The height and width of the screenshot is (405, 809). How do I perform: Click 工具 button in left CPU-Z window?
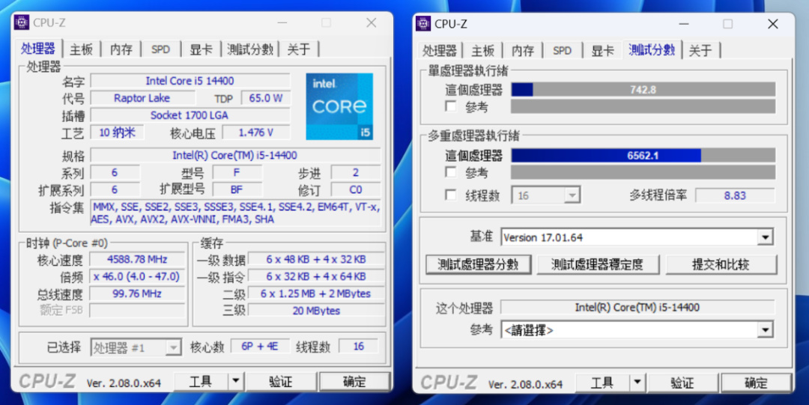click(x=201, y=381)
